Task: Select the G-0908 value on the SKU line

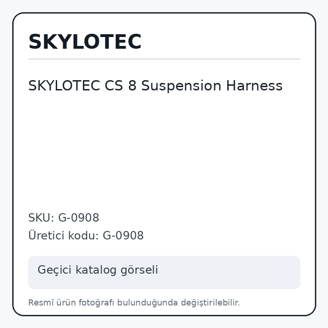Action: tap(79, 217)
